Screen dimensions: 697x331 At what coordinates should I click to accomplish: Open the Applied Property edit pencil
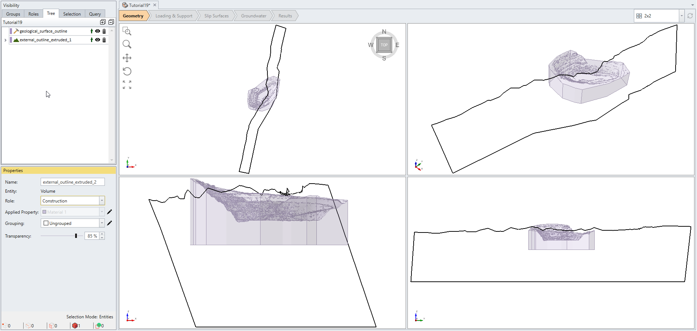coord(110,212)
